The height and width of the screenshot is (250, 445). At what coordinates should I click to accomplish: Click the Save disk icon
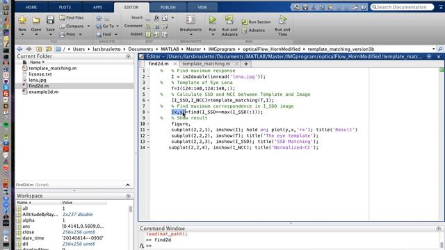[50, 20]
